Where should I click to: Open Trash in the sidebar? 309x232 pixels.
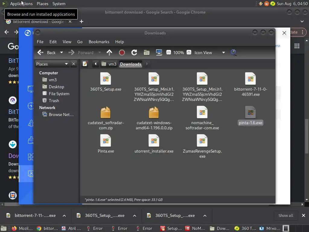tap(51, 101)
